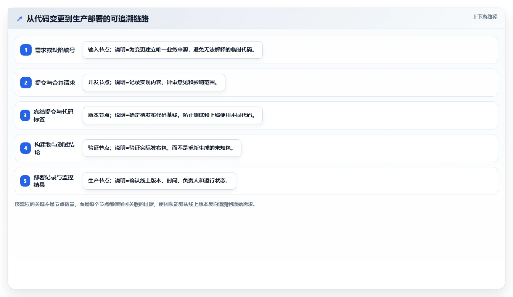
Task: Click the 上下游路径 label
Action: click(x=485, y=17)
